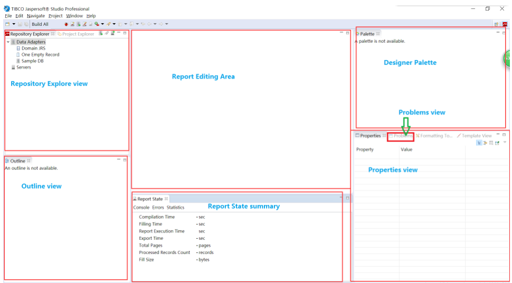Click server connection icon in Repository Explorer header
The height and width of the screenshot is (283, 512).
tap(113, 33)
